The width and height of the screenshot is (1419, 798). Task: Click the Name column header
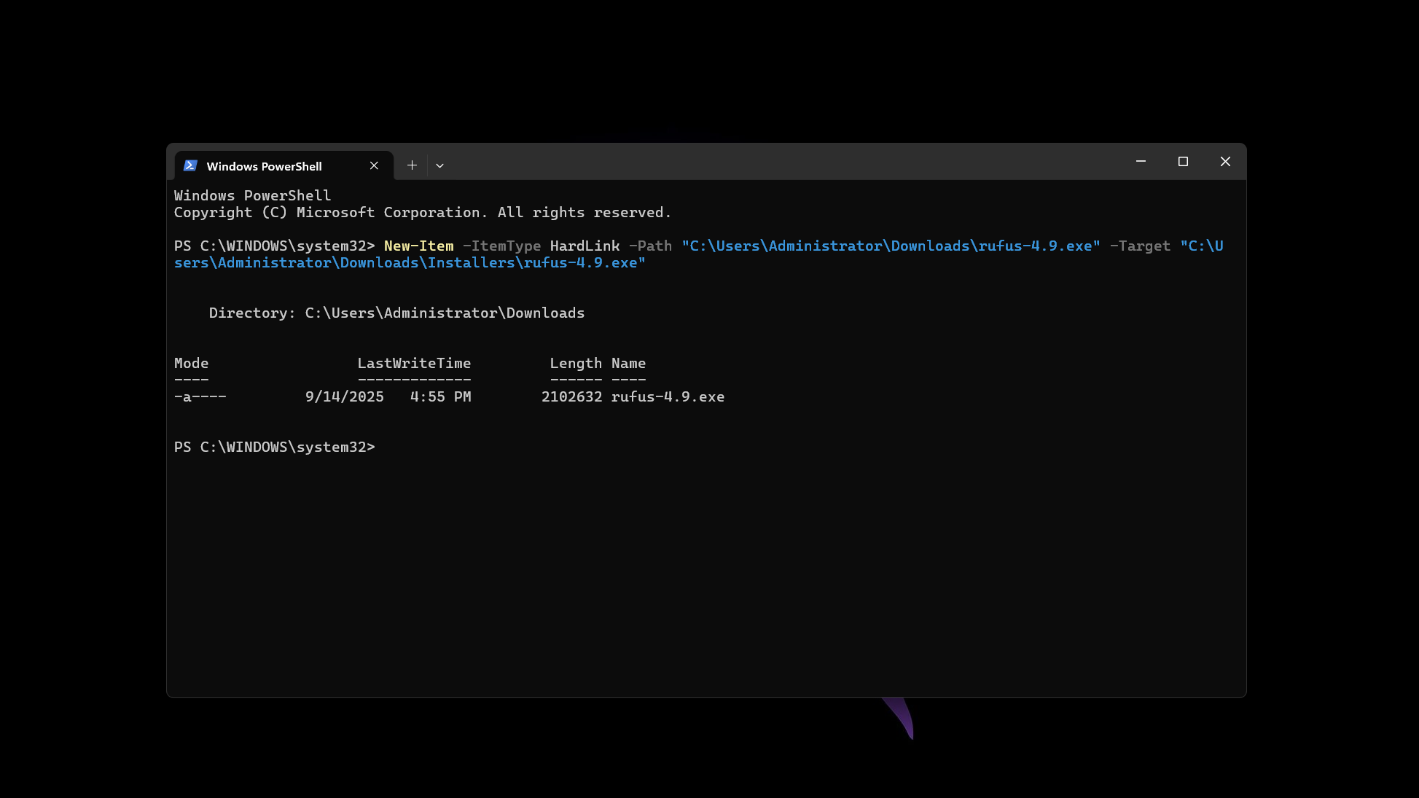click(629, 364)
